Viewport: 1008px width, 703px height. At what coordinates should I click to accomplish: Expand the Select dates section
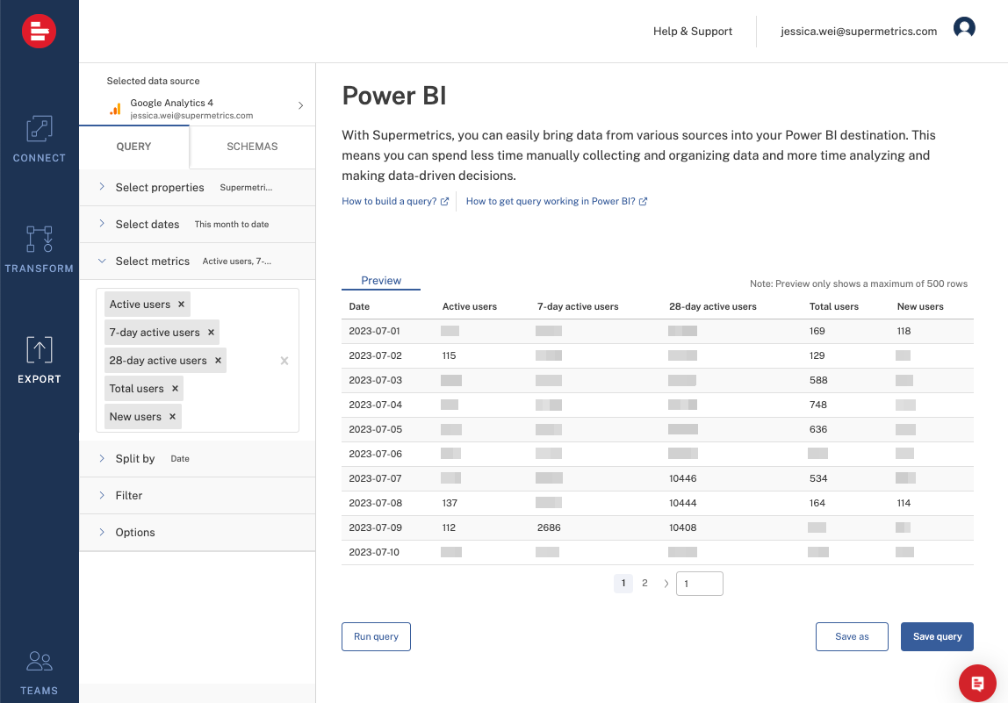click(x=147, y=224)
